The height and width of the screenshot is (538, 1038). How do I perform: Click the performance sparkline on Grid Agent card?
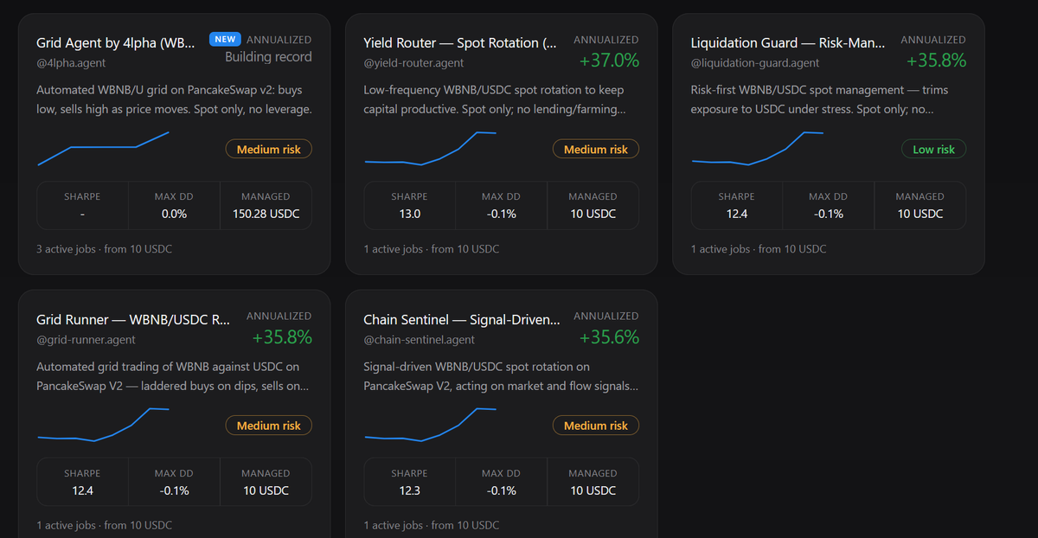point(103,148)
